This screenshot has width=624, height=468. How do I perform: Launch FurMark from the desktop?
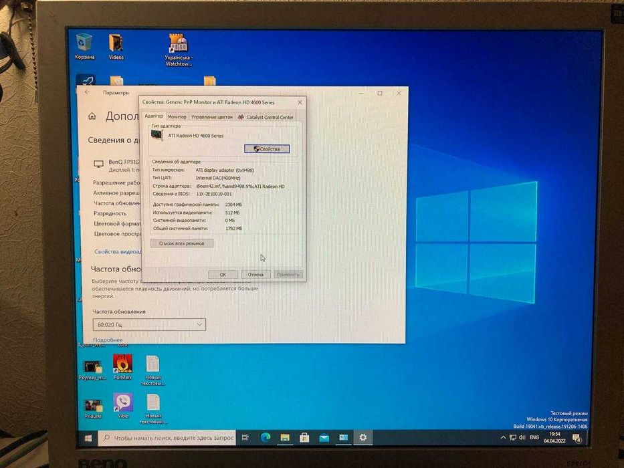122,367
